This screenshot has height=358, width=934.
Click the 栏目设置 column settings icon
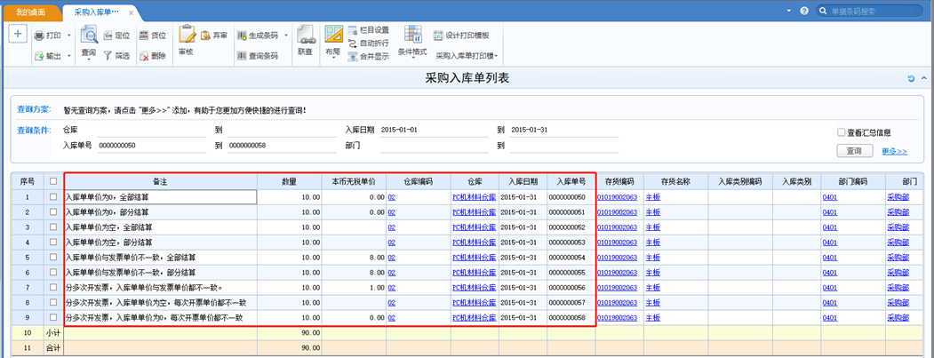pos(353,30)
